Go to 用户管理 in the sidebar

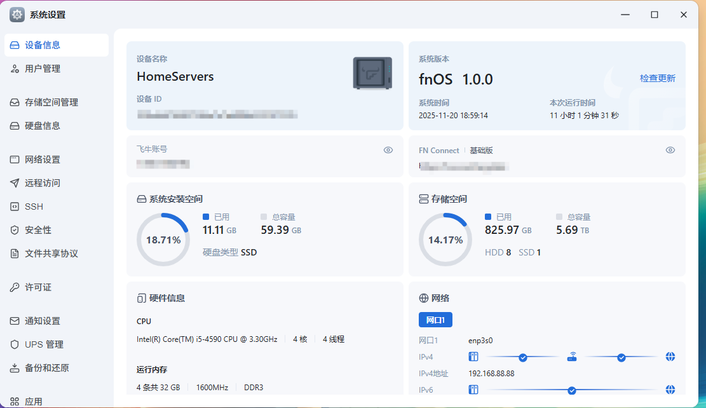click(x=57, y=69)
